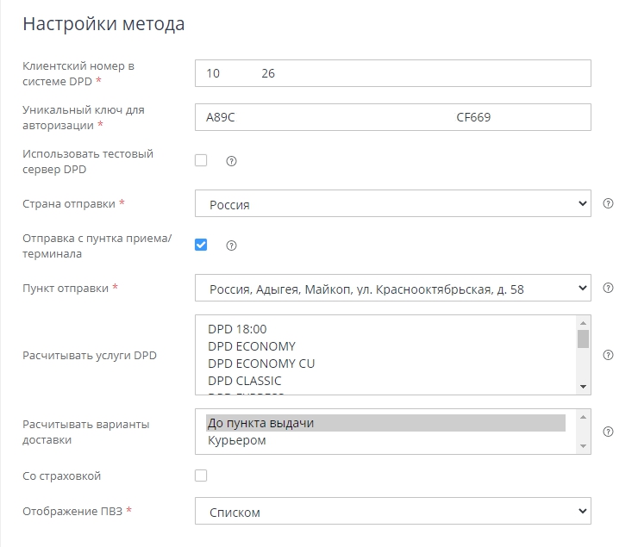Screen dimensions: 638x547
Task: Click help icon beside Страна отправки dropdown
Action: (x=608, y=204)
